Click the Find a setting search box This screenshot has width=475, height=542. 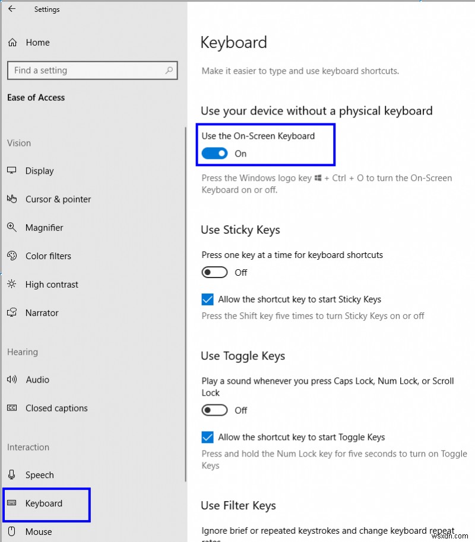(93, 70)
